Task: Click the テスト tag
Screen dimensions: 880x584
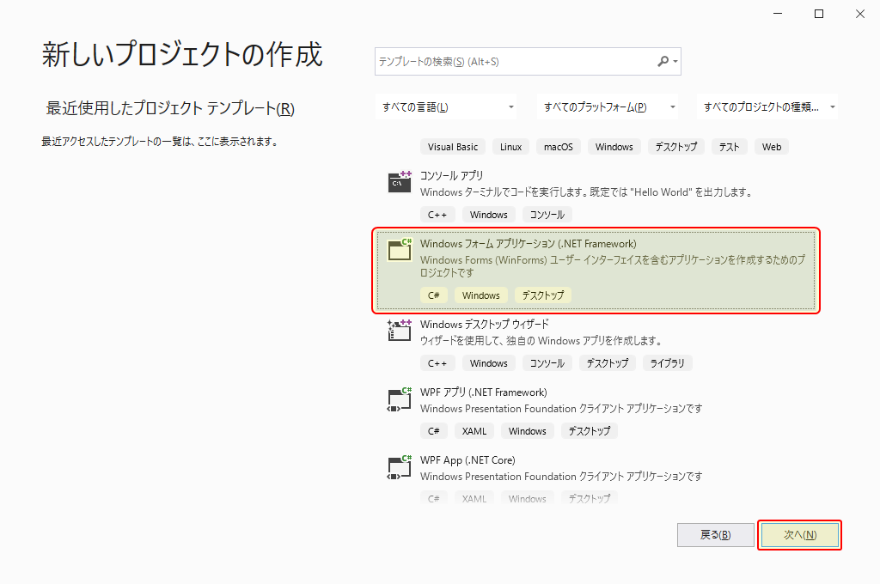Action: (x=729, y=147)
